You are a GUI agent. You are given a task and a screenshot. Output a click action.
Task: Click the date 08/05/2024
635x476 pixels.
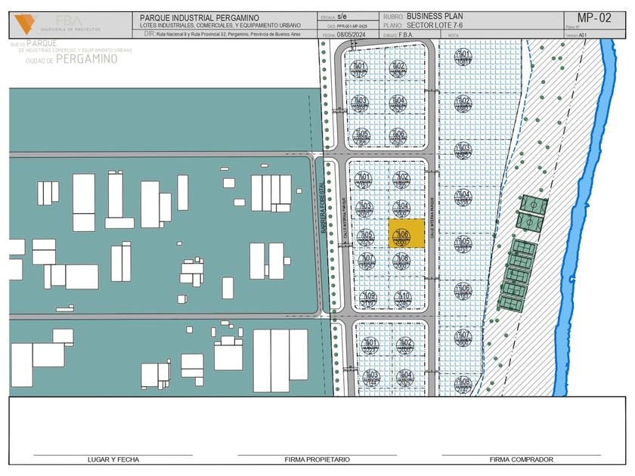351,35
